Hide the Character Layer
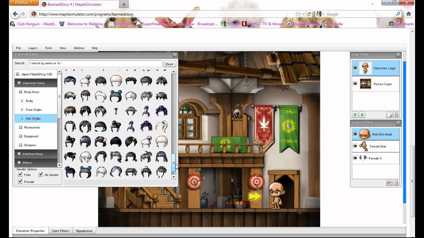The width and height of the screenshot is (424, 238). tap(355, 68)
